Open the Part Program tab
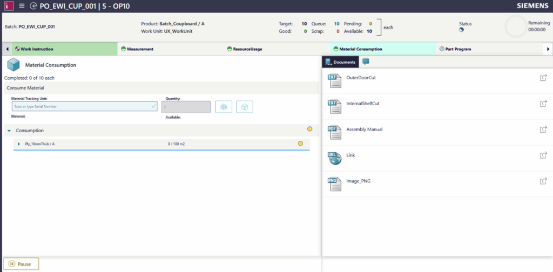Viewport: 553px width, 272px height. coord(458,49)
